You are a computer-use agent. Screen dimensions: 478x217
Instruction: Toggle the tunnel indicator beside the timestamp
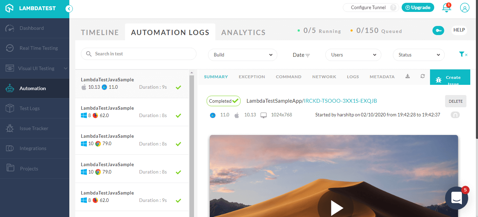(455, 115)
